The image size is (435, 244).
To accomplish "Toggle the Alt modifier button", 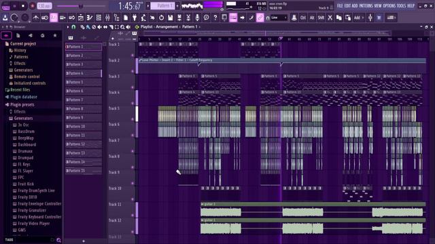I will point(312,18).
